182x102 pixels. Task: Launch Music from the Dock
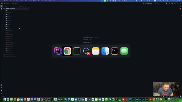pyautogui.click(x=25, y=99)
